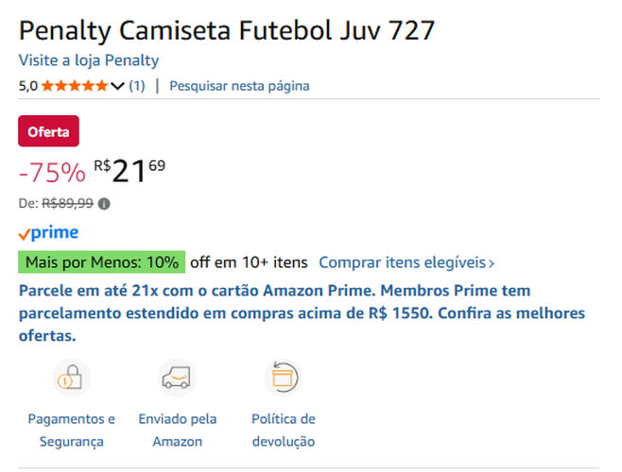Image resolution: width=622 pixels, height=472 pixels.
Task: Click the Enviado pela Amazon label
Action: [x=177, y=430]
